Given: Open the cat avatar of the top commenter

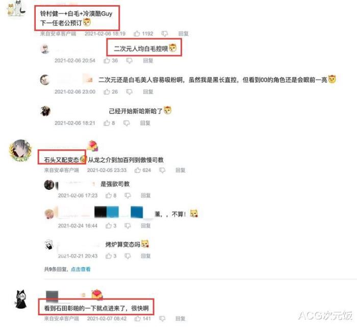Looking at the screenshot, I should click(x=16, y=9).
